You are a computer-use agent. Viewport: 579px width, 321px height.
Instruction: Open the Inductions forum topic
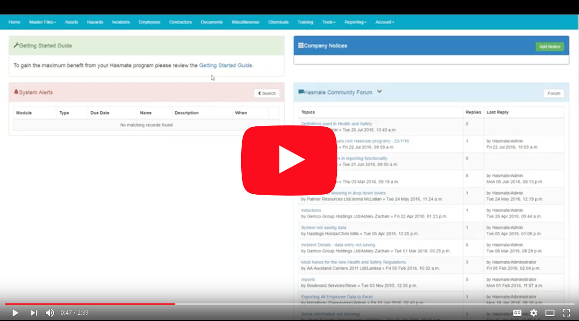[x=311, y=210]
